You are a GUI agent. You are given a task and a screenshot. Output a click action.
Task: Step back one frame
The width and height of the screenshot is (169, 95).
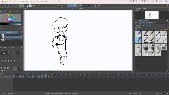point(8,61)
